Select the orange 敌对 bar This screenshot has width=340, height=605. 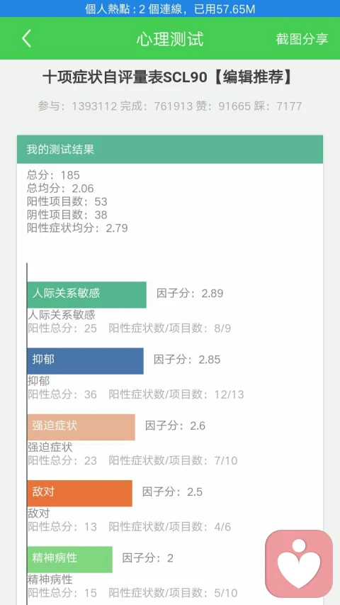click(80, 493)
